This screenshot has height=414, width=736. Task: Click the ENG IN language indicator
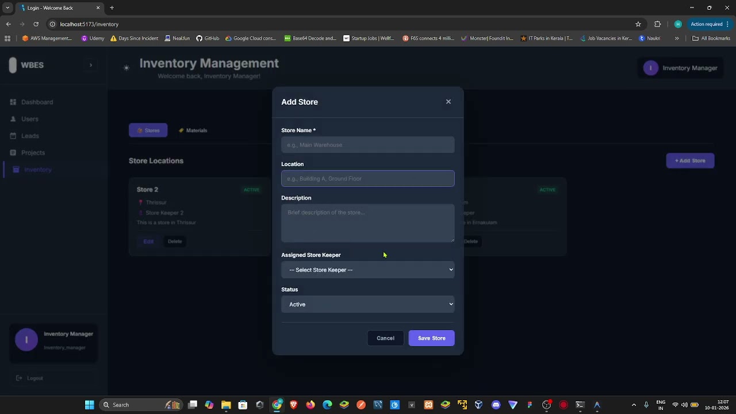[661, 405]
